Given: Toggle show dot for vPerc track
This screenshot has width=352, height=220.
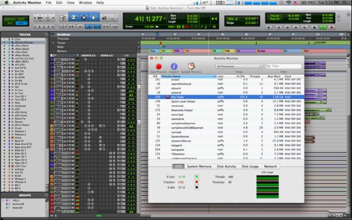Looking at the screenshot, I should click(x=4, y=45).
